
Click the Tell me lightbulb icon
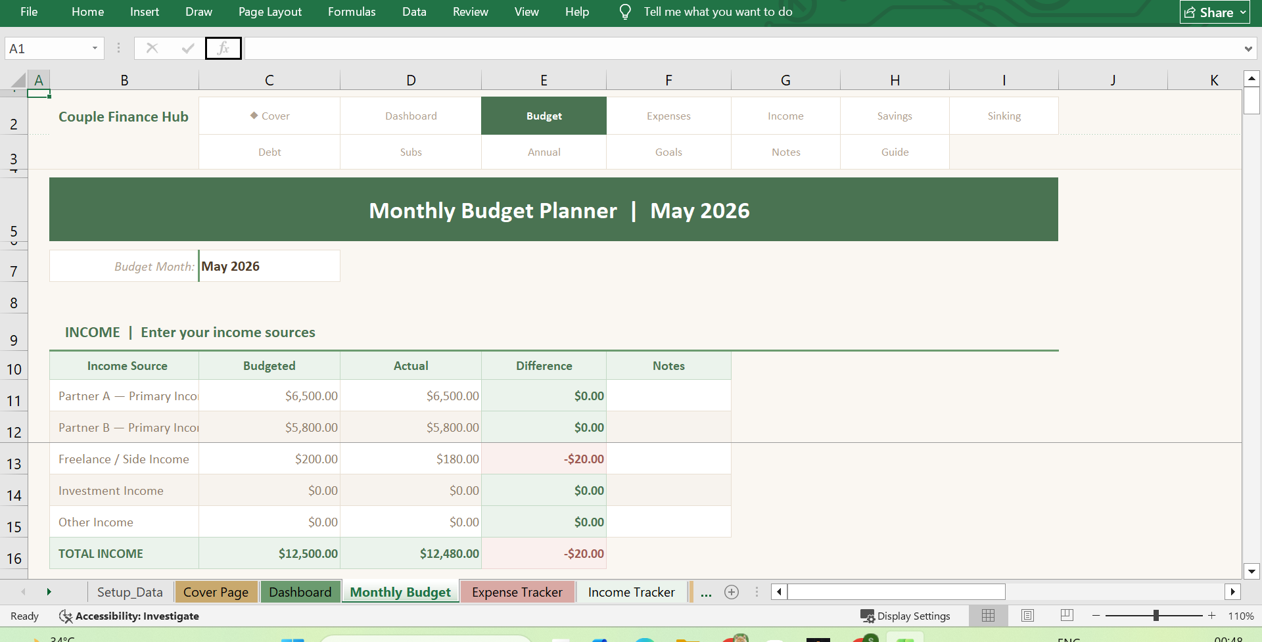pos(625,12)
